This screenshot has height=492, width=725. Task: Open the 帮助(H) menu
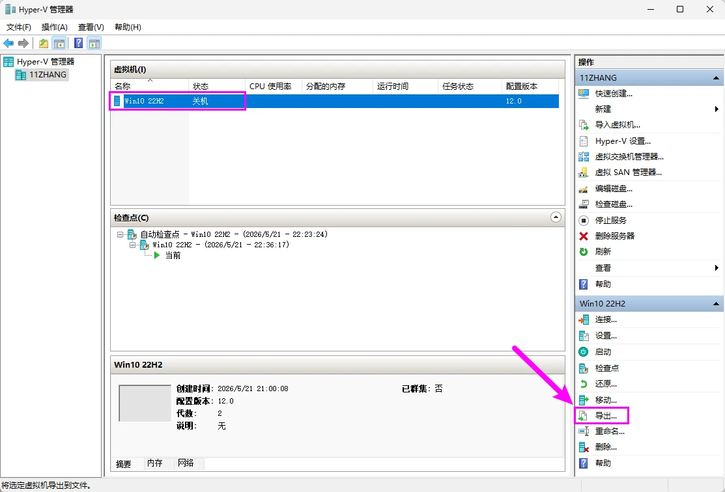pyautogui.click(x=128, y=27)
